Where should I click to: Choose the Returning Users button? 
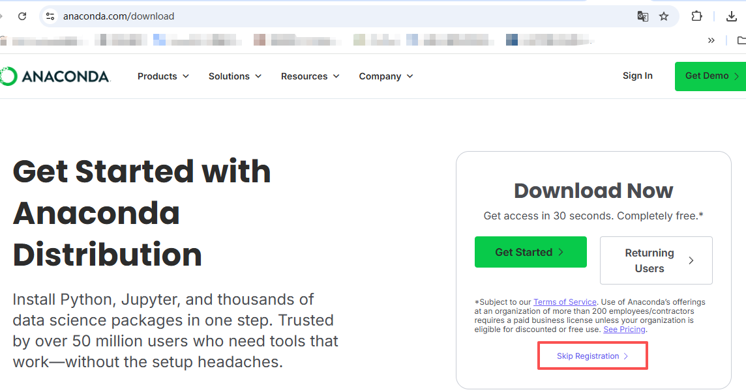(656, 260)
